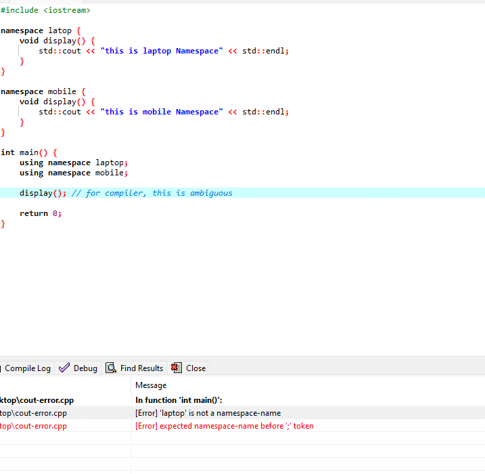Switch to the Debug tab
This screenshot has width=485, height=474.
(78, 368)
